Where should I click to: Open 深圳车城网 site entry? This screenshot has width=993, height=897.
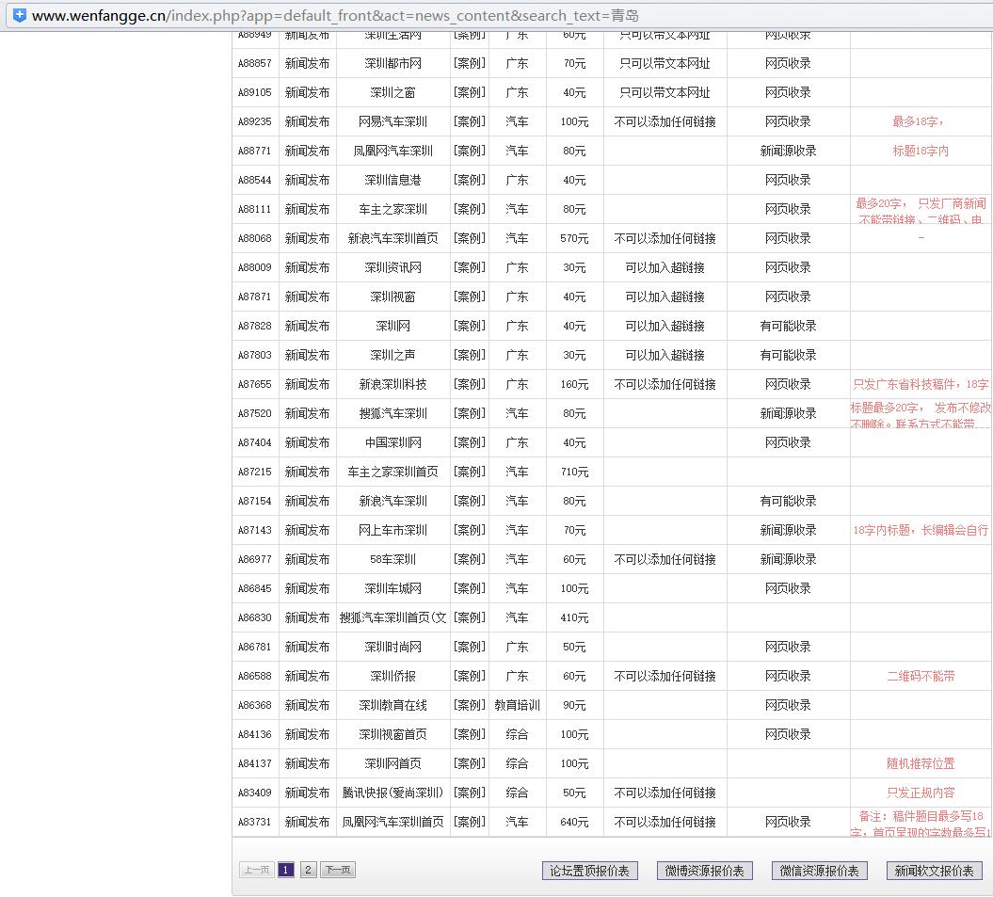click(392, 588)
